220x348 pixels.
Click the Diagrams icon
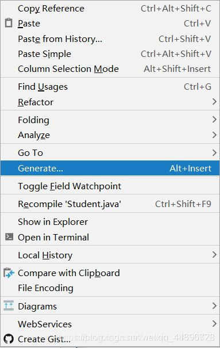[9, 305]
